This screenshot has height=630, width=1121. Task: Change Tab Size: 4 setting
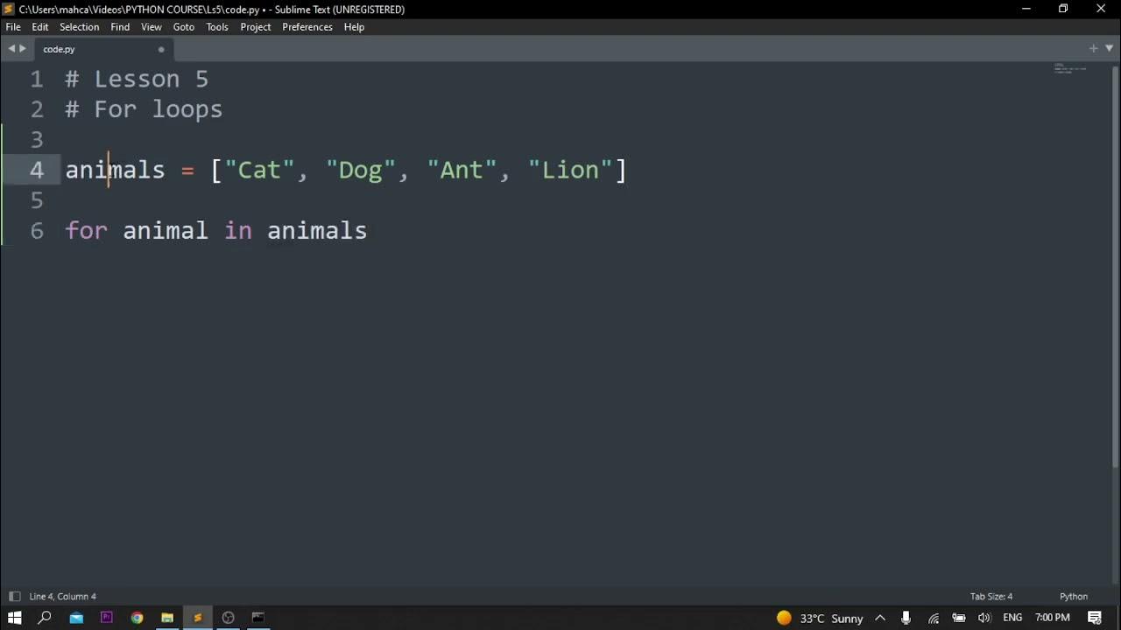(x=991, y=597)
